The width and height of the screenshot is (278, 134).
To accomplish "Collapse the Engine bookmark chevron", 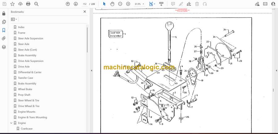I will tap(11, 123).
